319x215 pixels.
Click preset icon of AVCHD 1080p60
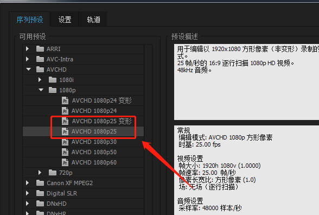[x=65, y=162]
